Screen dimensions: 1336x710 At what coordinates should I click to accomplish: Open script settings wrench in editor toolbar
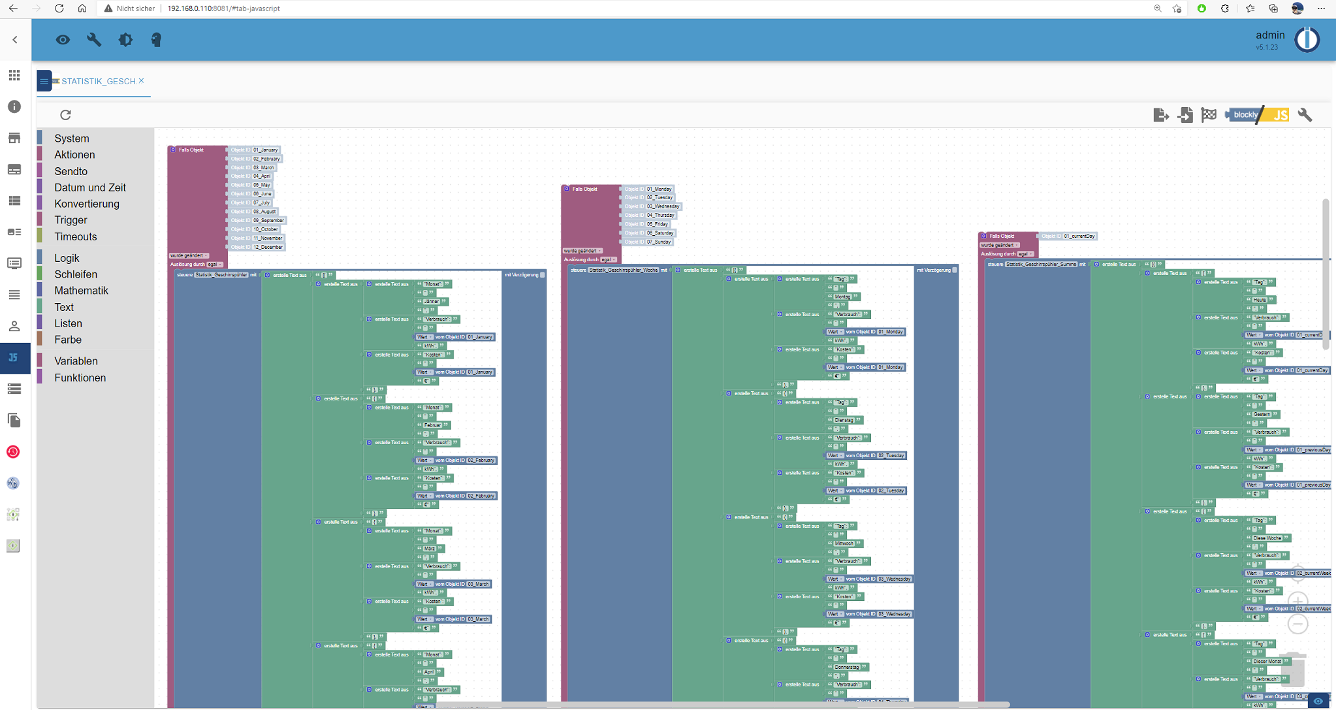[1305, 115]
